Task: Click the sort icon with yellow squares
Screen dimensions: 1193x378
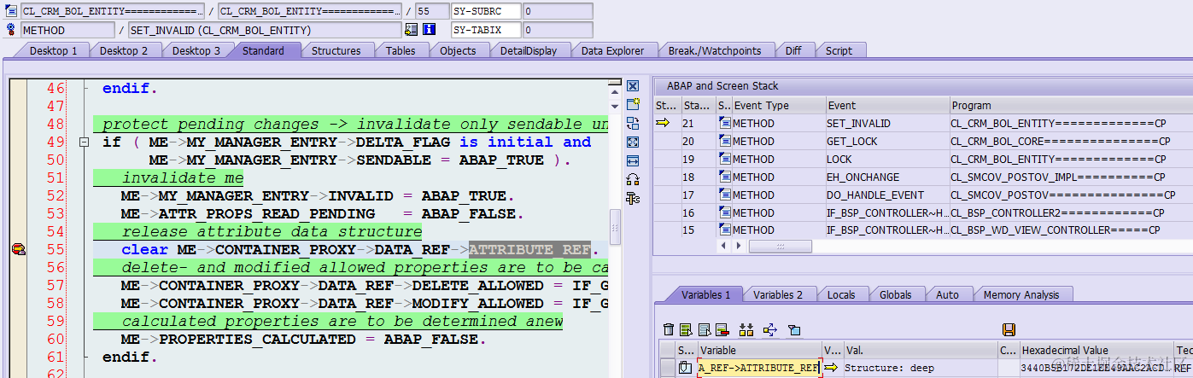Action: click(746, 329)
